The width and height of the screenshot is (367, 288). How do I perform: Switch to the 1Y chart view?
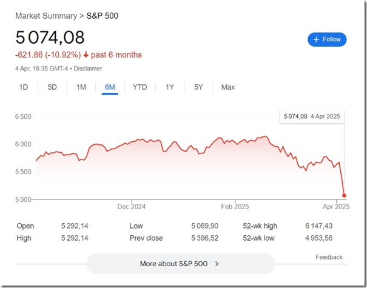click(x=170, y=87)
